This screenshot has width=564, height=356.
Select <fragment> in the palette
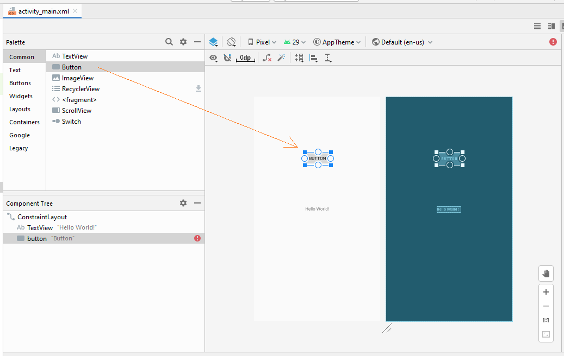(x=125, y=100)
